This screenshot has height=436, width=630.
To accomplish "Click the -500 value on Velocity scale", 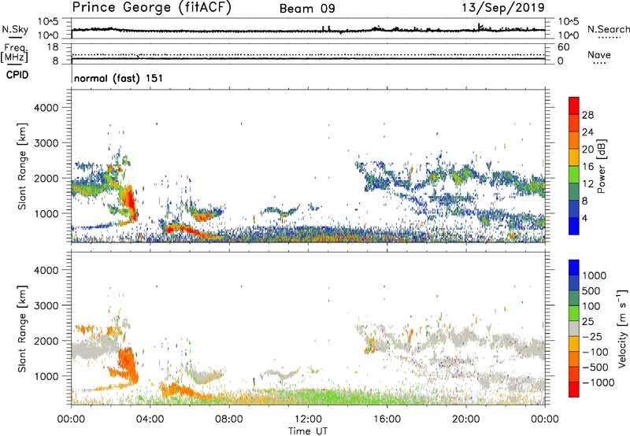I will pyautogui.click(x=595, y=368).
